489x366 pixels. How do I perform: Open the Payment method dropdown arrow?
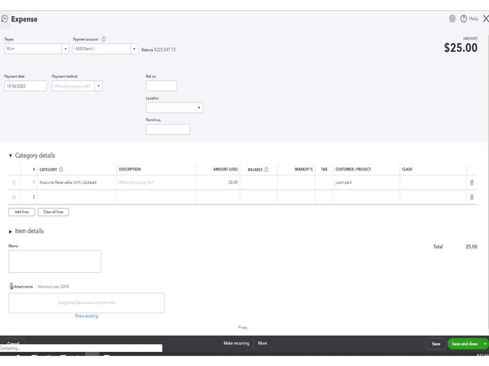click(x=98, y=86)
